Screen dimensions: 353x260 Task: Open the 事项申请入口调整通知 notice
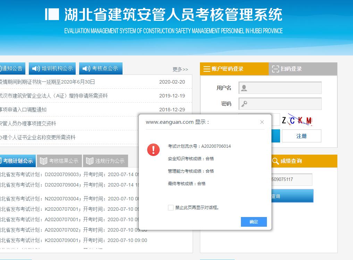[x=23, y=110]
